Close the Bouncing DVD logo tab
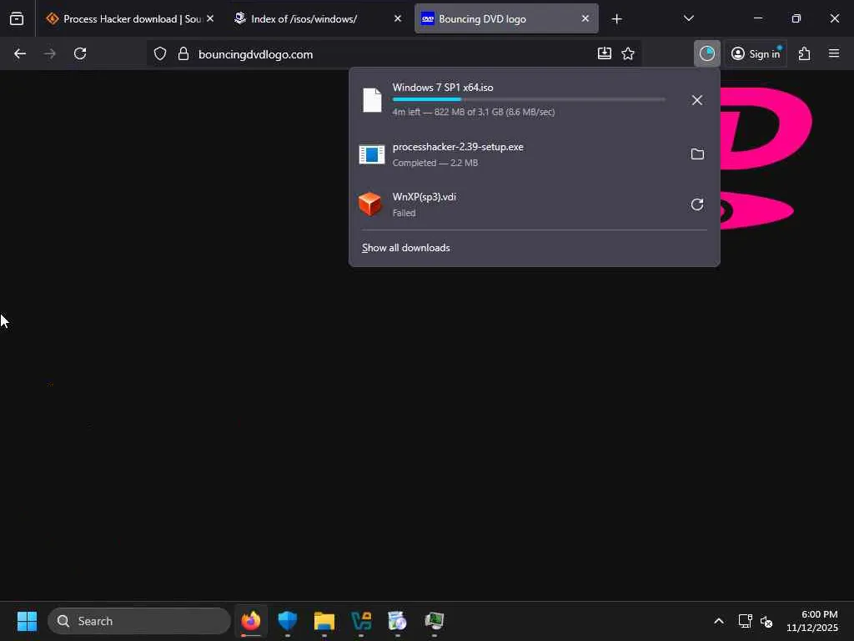This screenshot has height=641, width=854. pos(585,18)
